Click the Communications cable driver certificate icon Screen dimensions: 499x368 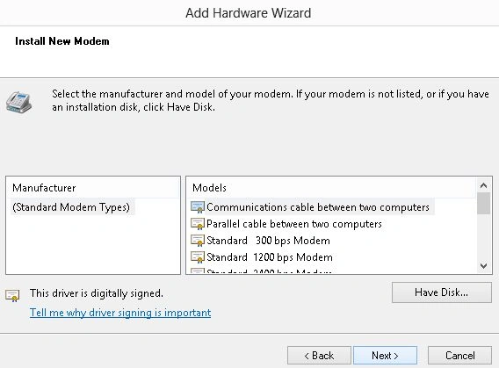tap(198, 207)
